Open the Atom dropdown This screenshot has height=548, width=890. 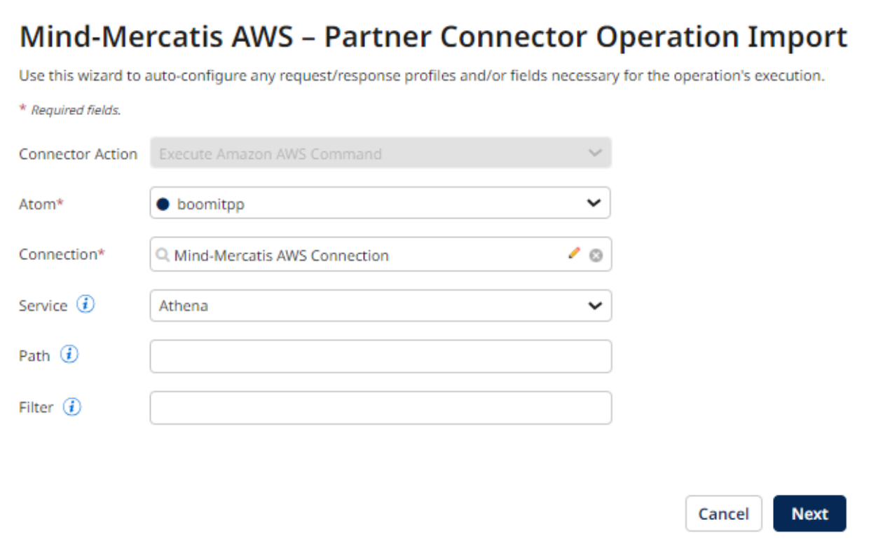point(594,203)
